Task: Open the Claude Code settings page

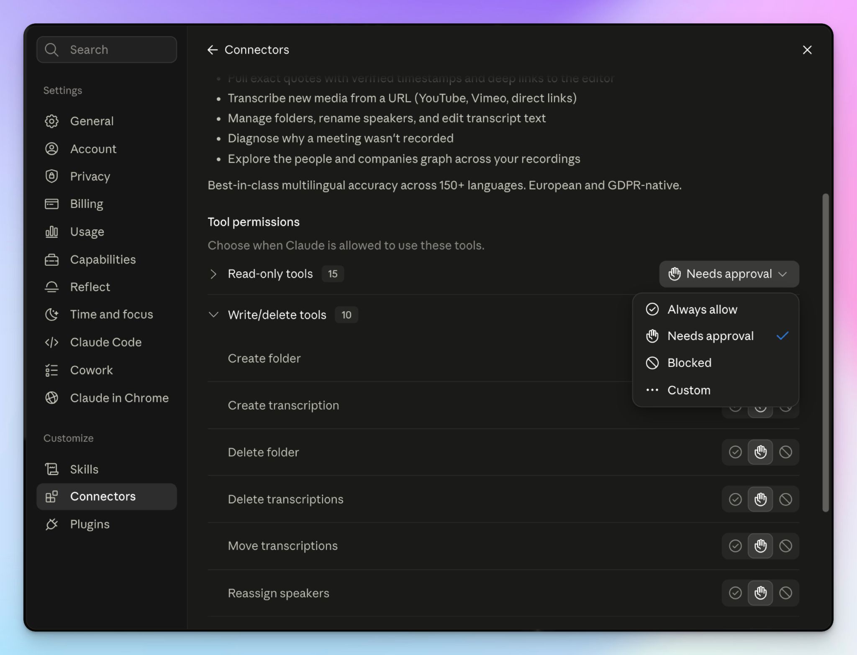Action: pos(107,342)
